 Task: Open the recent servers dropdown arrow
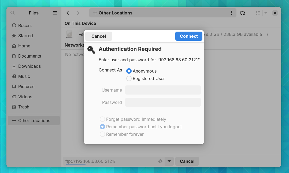[169, 161]
